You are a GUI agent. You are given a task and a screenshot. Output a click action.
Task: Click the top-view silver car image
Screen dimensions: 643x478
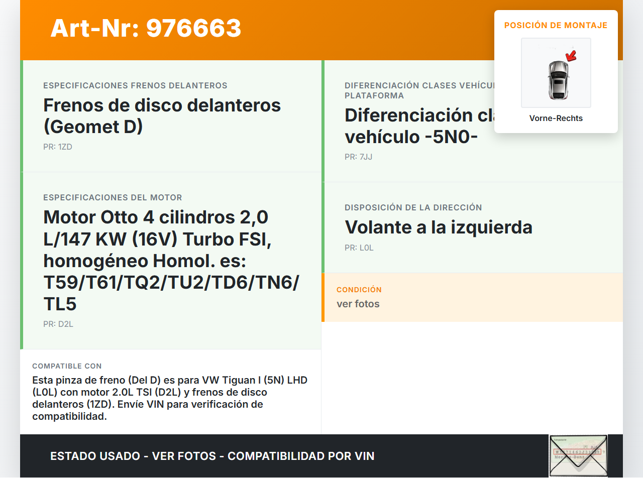click(558, 79)
